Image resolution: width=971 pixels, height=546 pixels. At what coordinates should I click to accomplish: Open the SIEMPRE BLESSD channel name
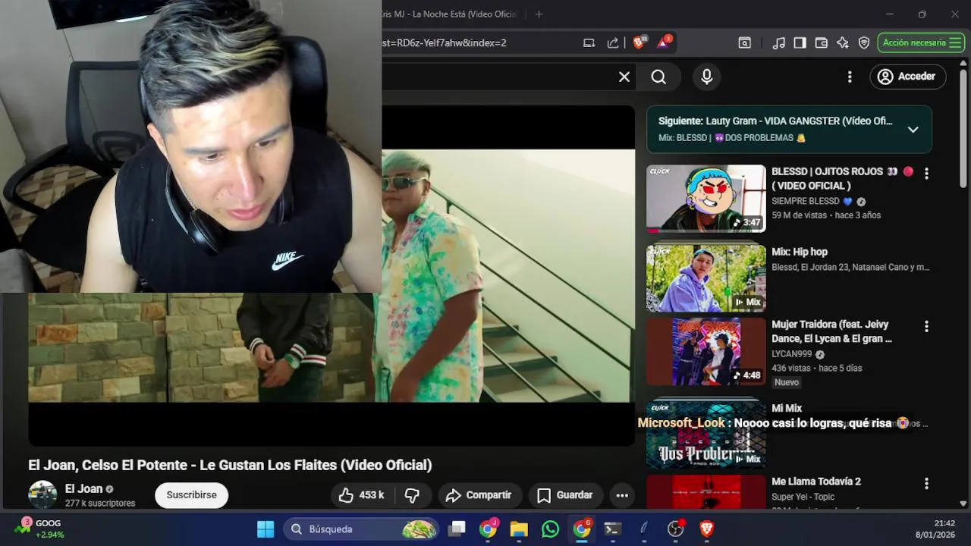(x=806, y=202)
